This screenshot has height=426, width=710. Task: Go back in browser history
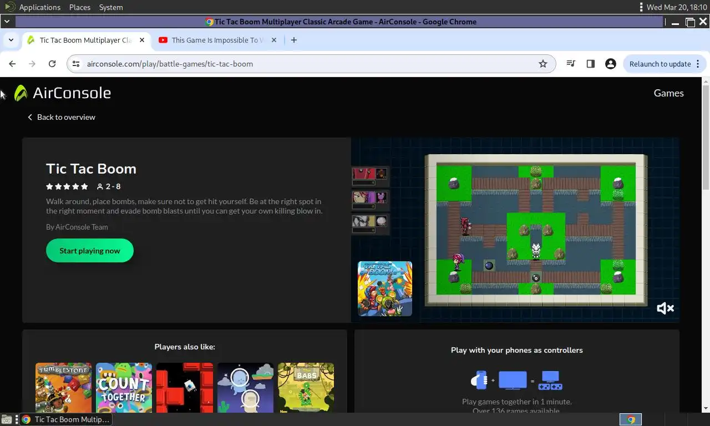tap(12, 64)
